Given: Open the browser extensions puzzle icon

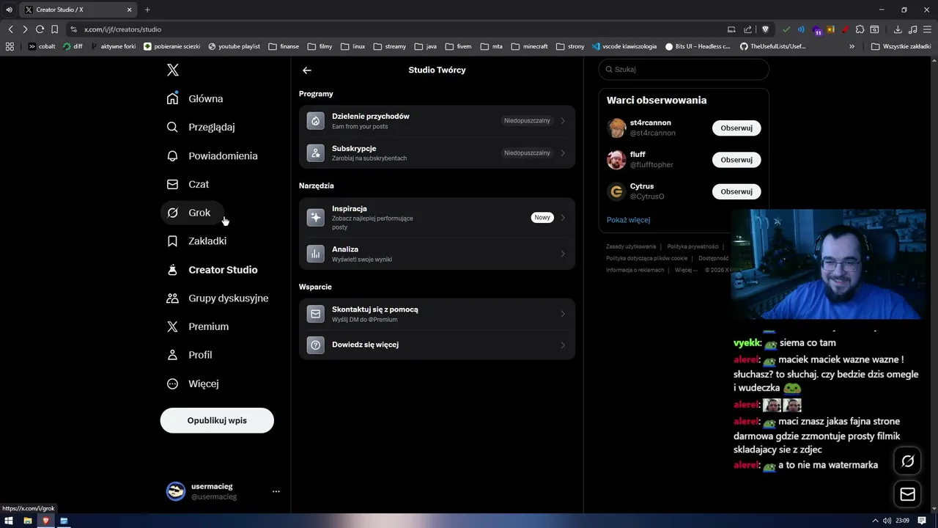Looking at the screenshot, I should (x=860, y=29).
